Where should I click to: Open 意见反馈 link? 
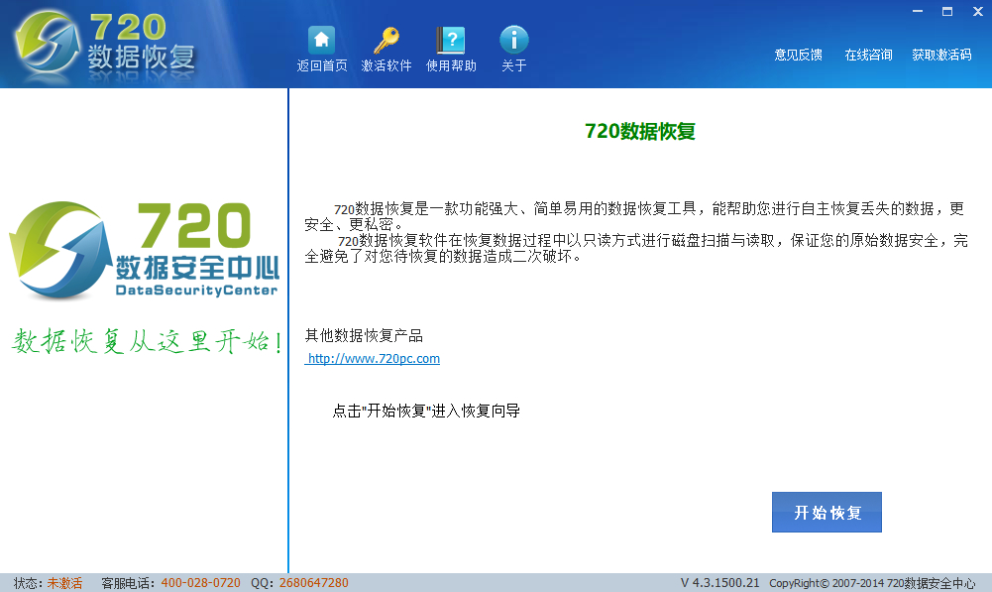[x=799, y=56]
